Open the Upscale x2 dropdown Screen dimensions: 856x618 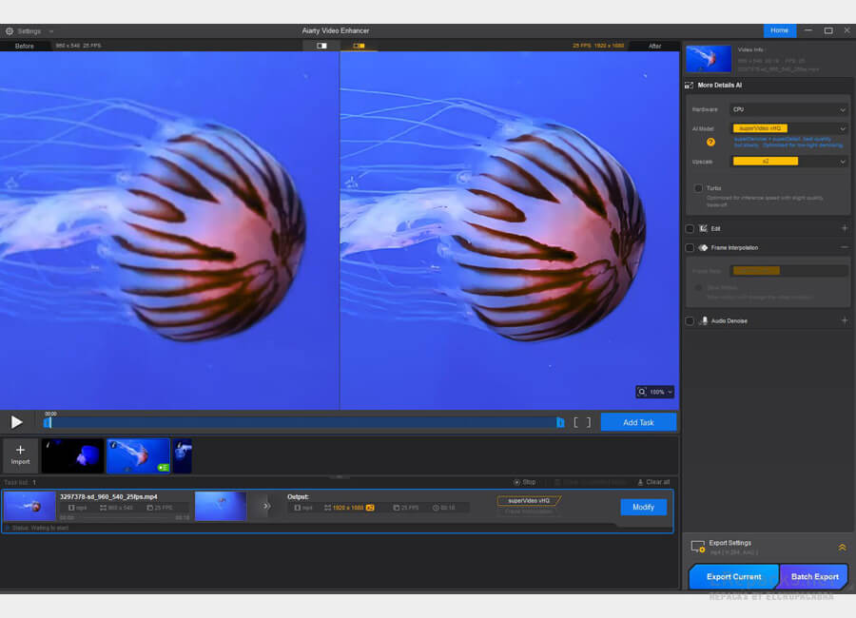[788, 162]
